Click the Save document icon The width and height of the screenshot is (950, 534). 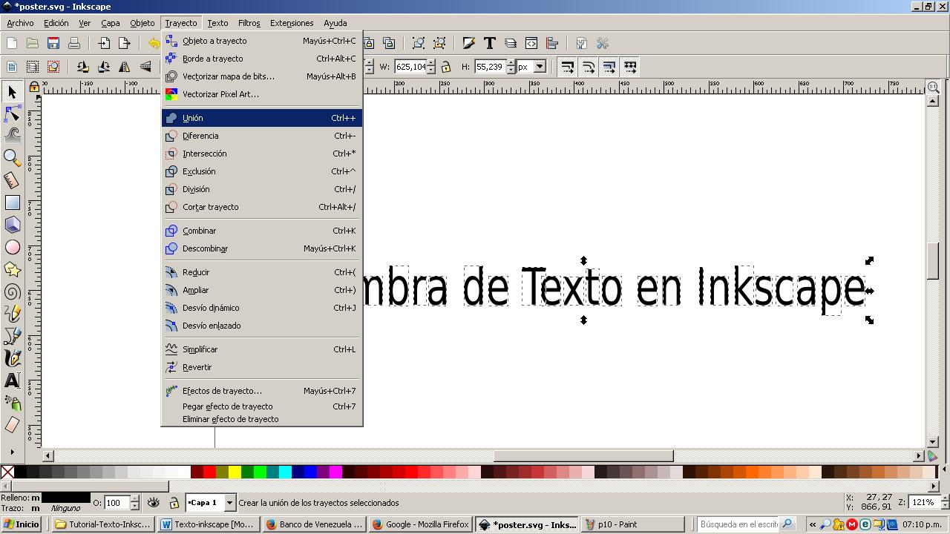[53, 44]
